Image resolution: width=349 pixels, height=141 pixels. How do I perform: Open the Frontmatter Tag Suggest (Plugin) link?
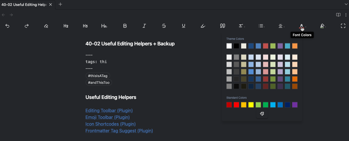point(119,131)
